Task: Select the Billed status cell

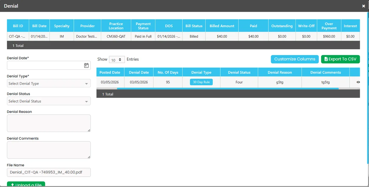Action: (x=194, y=37)
